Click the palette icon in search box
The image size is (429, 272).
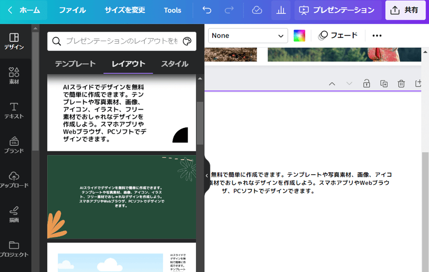point(187,41)
